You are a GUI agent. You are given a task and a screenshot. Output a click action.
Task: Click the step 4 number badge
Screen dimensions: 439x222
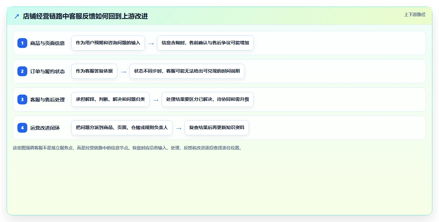click(22, 127)
